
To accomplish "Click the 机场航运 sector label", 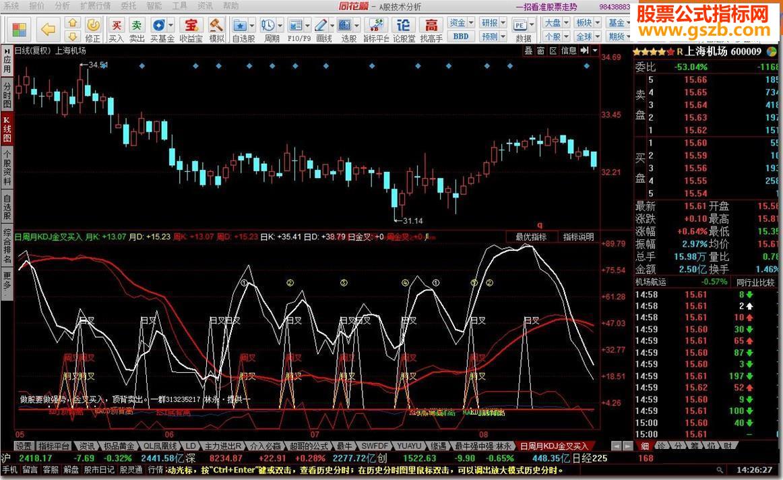I will pyautogui.click(x=651, y=282).
